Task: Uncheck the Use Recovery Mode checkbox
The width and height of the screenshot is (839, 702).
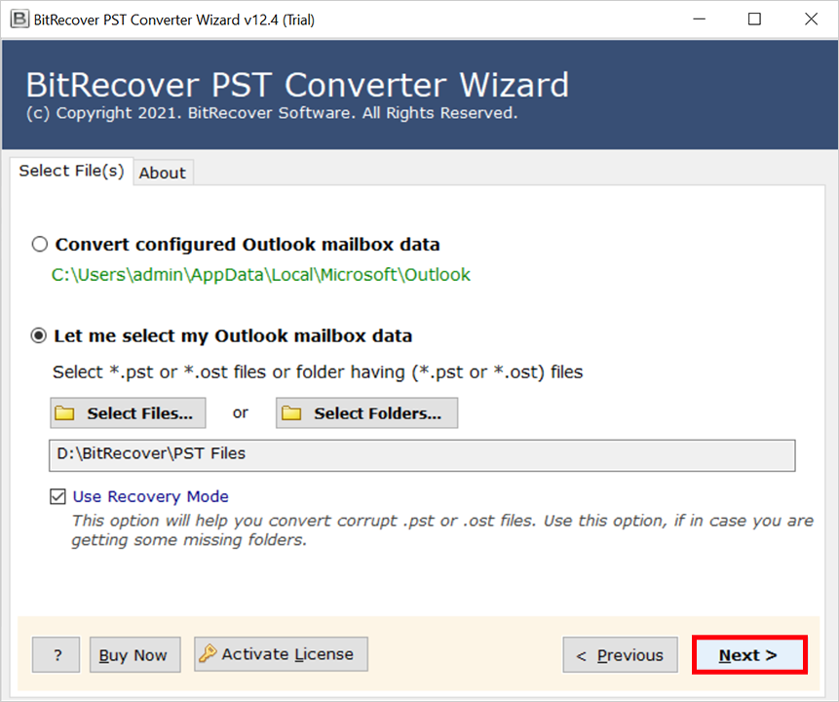Action: coord(57,497)
